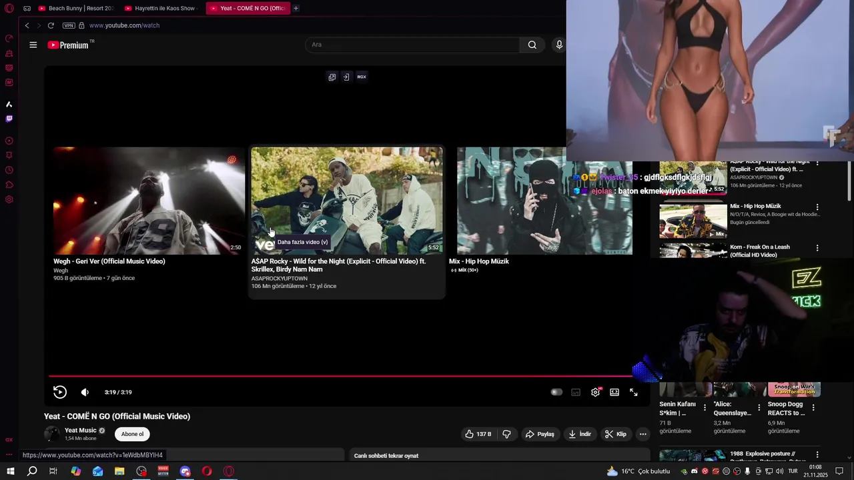This screenshot has height=480, width=854.
Task: Open options for Korn - Freak On a Leash
Action: click(x=817, y=248)
